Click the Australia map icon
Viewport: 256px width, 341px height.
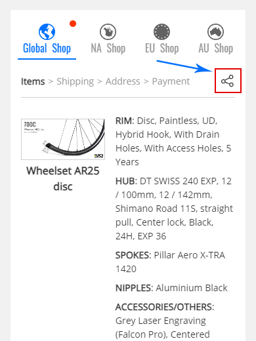(x=215, y=31)
